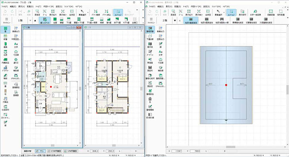Click horizontal scrollbar thumb under roof drawing

(x=230, y=147)
